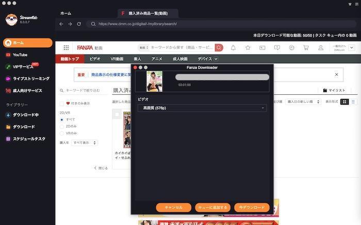
Task: Click the coupon ticket icon in header
Action: [262, 48]
